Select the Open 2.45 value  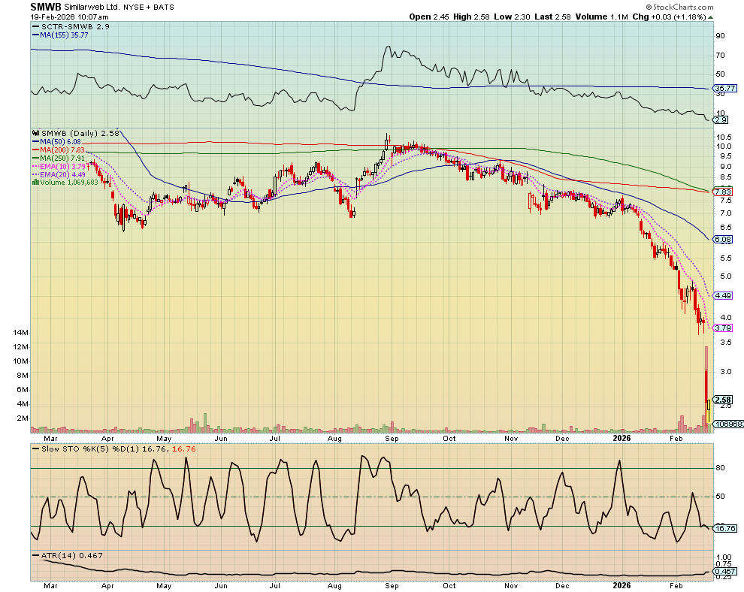coord(429,17)
